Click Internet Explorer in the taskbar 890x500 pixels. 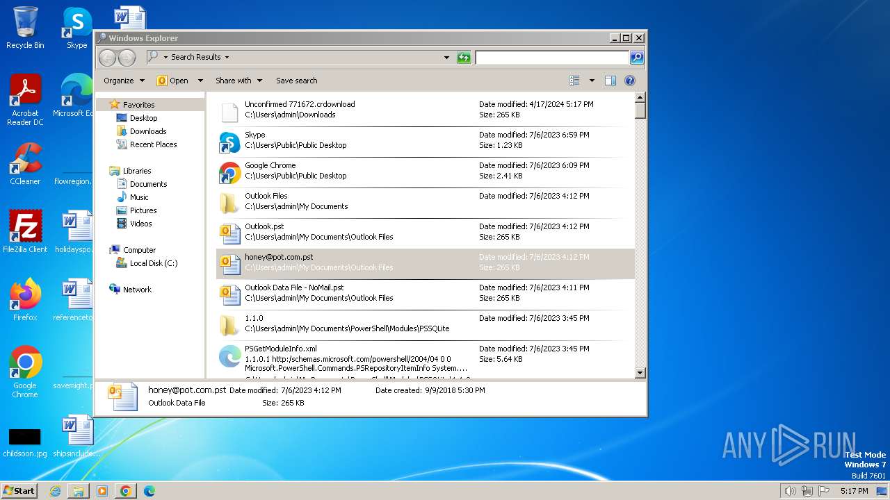[x=55, y=491]
